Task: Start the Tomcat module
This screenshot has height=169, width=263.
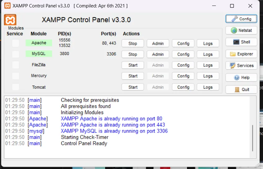Action: pyautogui.click(x=133, y=87)
